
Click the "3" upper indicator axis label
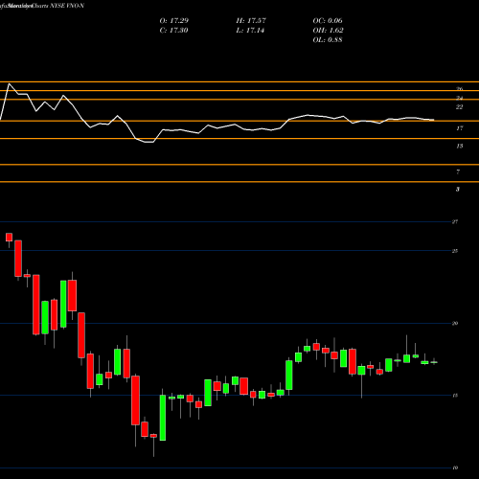pyautogui.click(x=458, y=190)
